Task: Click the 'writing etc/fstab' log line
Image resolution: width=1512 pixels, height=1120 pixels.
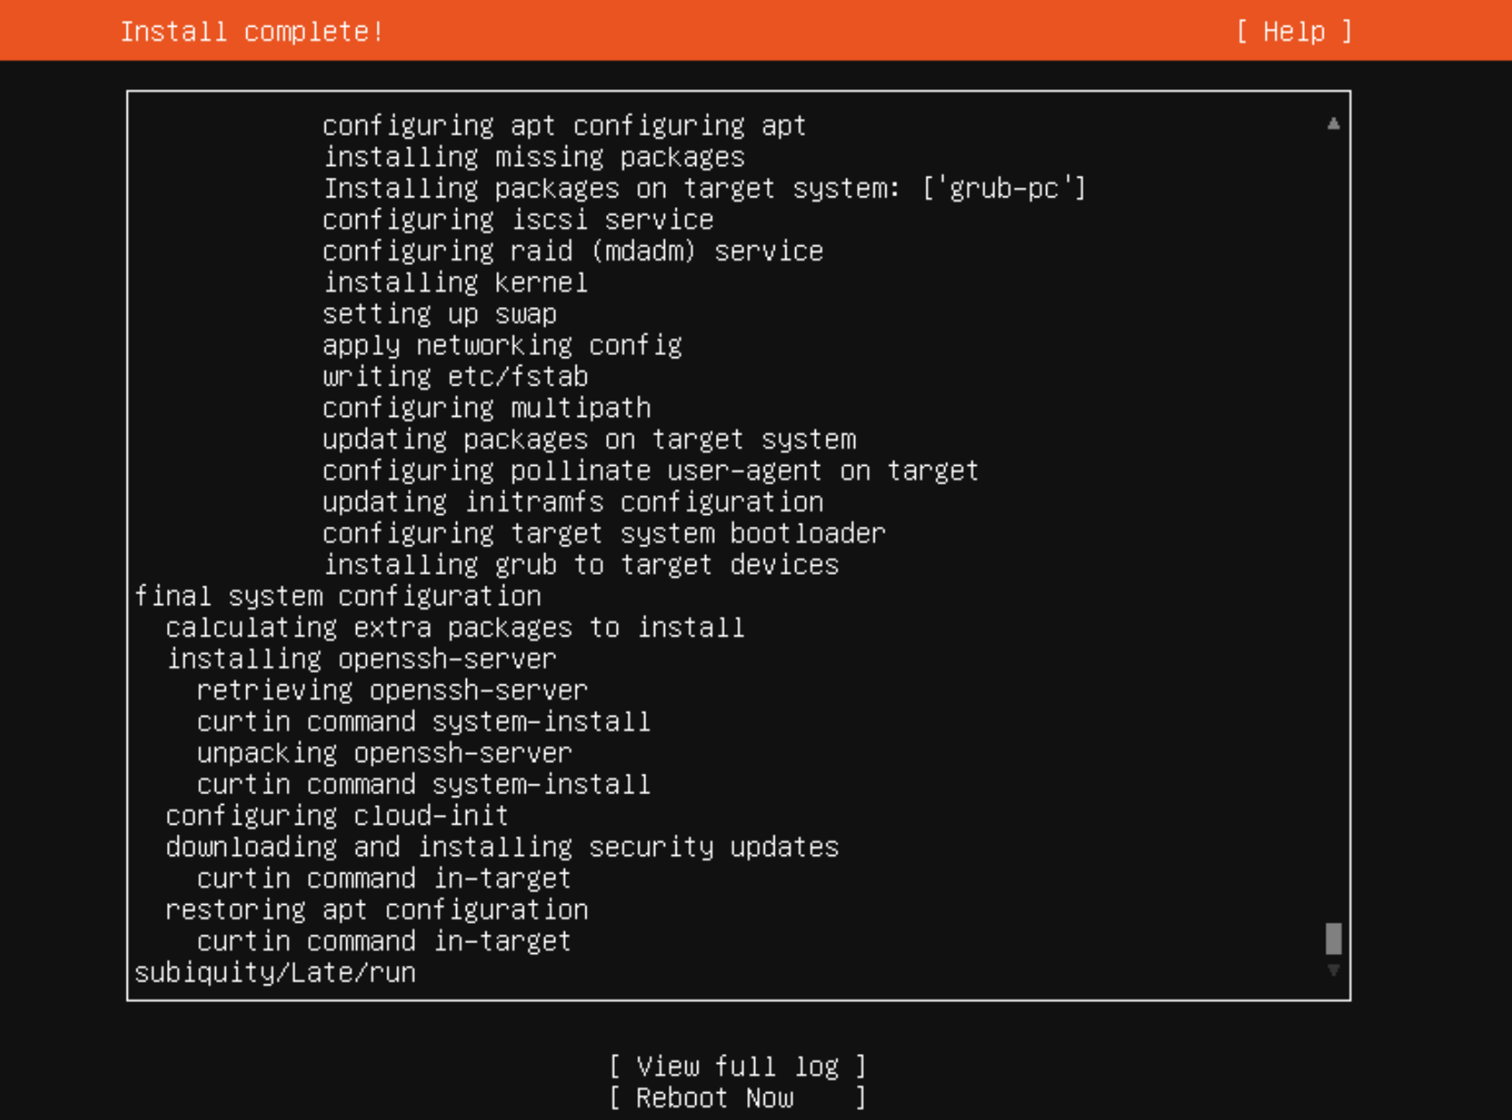Action: click(x=455, y=377)
